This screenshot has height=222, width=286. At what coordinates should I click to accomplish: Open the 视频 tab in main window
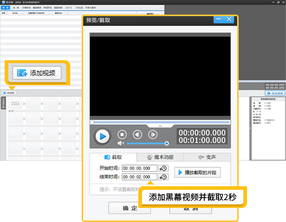(5, 8)
